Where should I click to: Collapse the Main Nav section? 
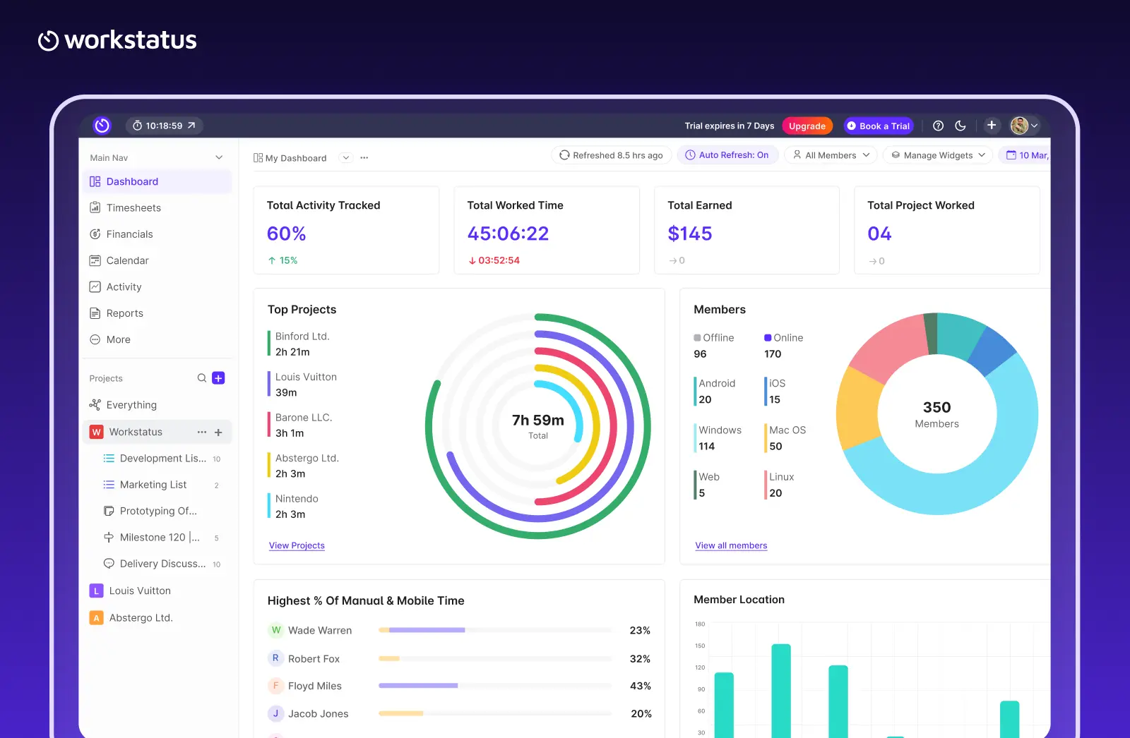pos(219,157)
